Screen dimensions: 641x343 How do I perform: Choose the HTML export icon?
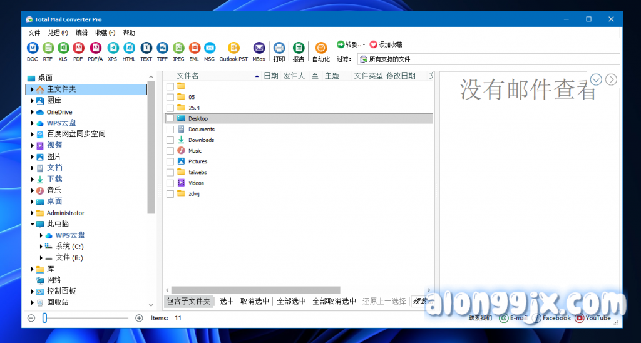click(129, 48)
